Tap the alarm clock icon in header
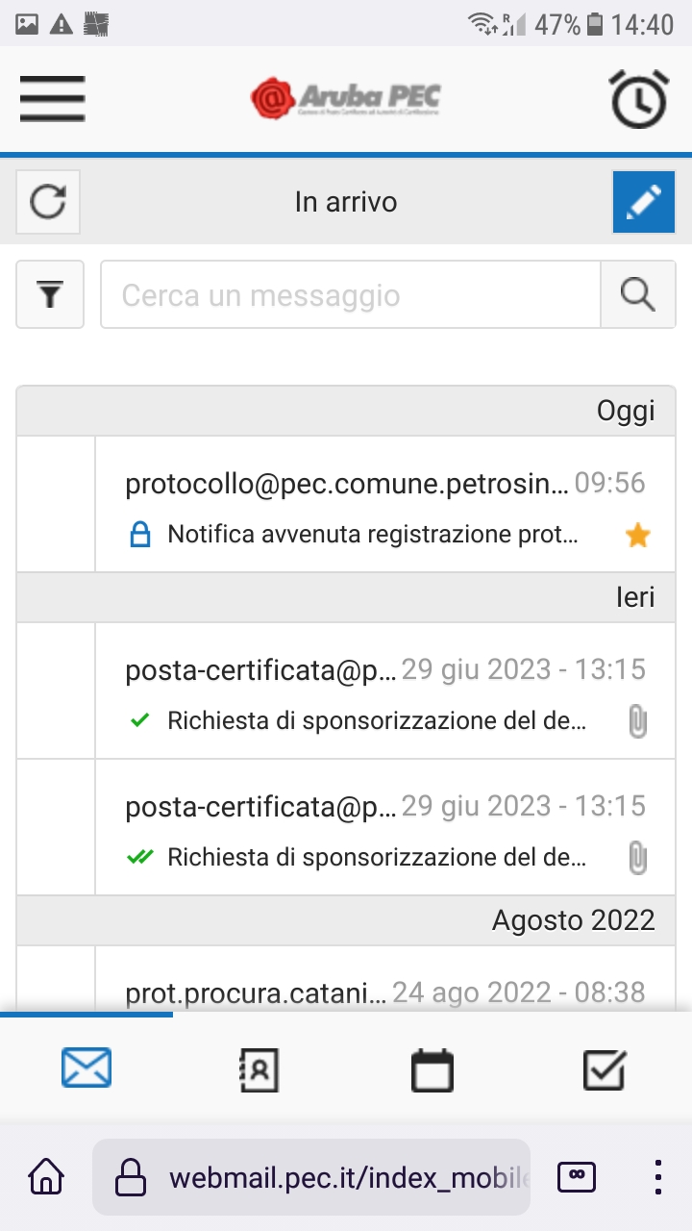Image resolution: width=692 pixels, height=1231 pixels. point(639,98)
